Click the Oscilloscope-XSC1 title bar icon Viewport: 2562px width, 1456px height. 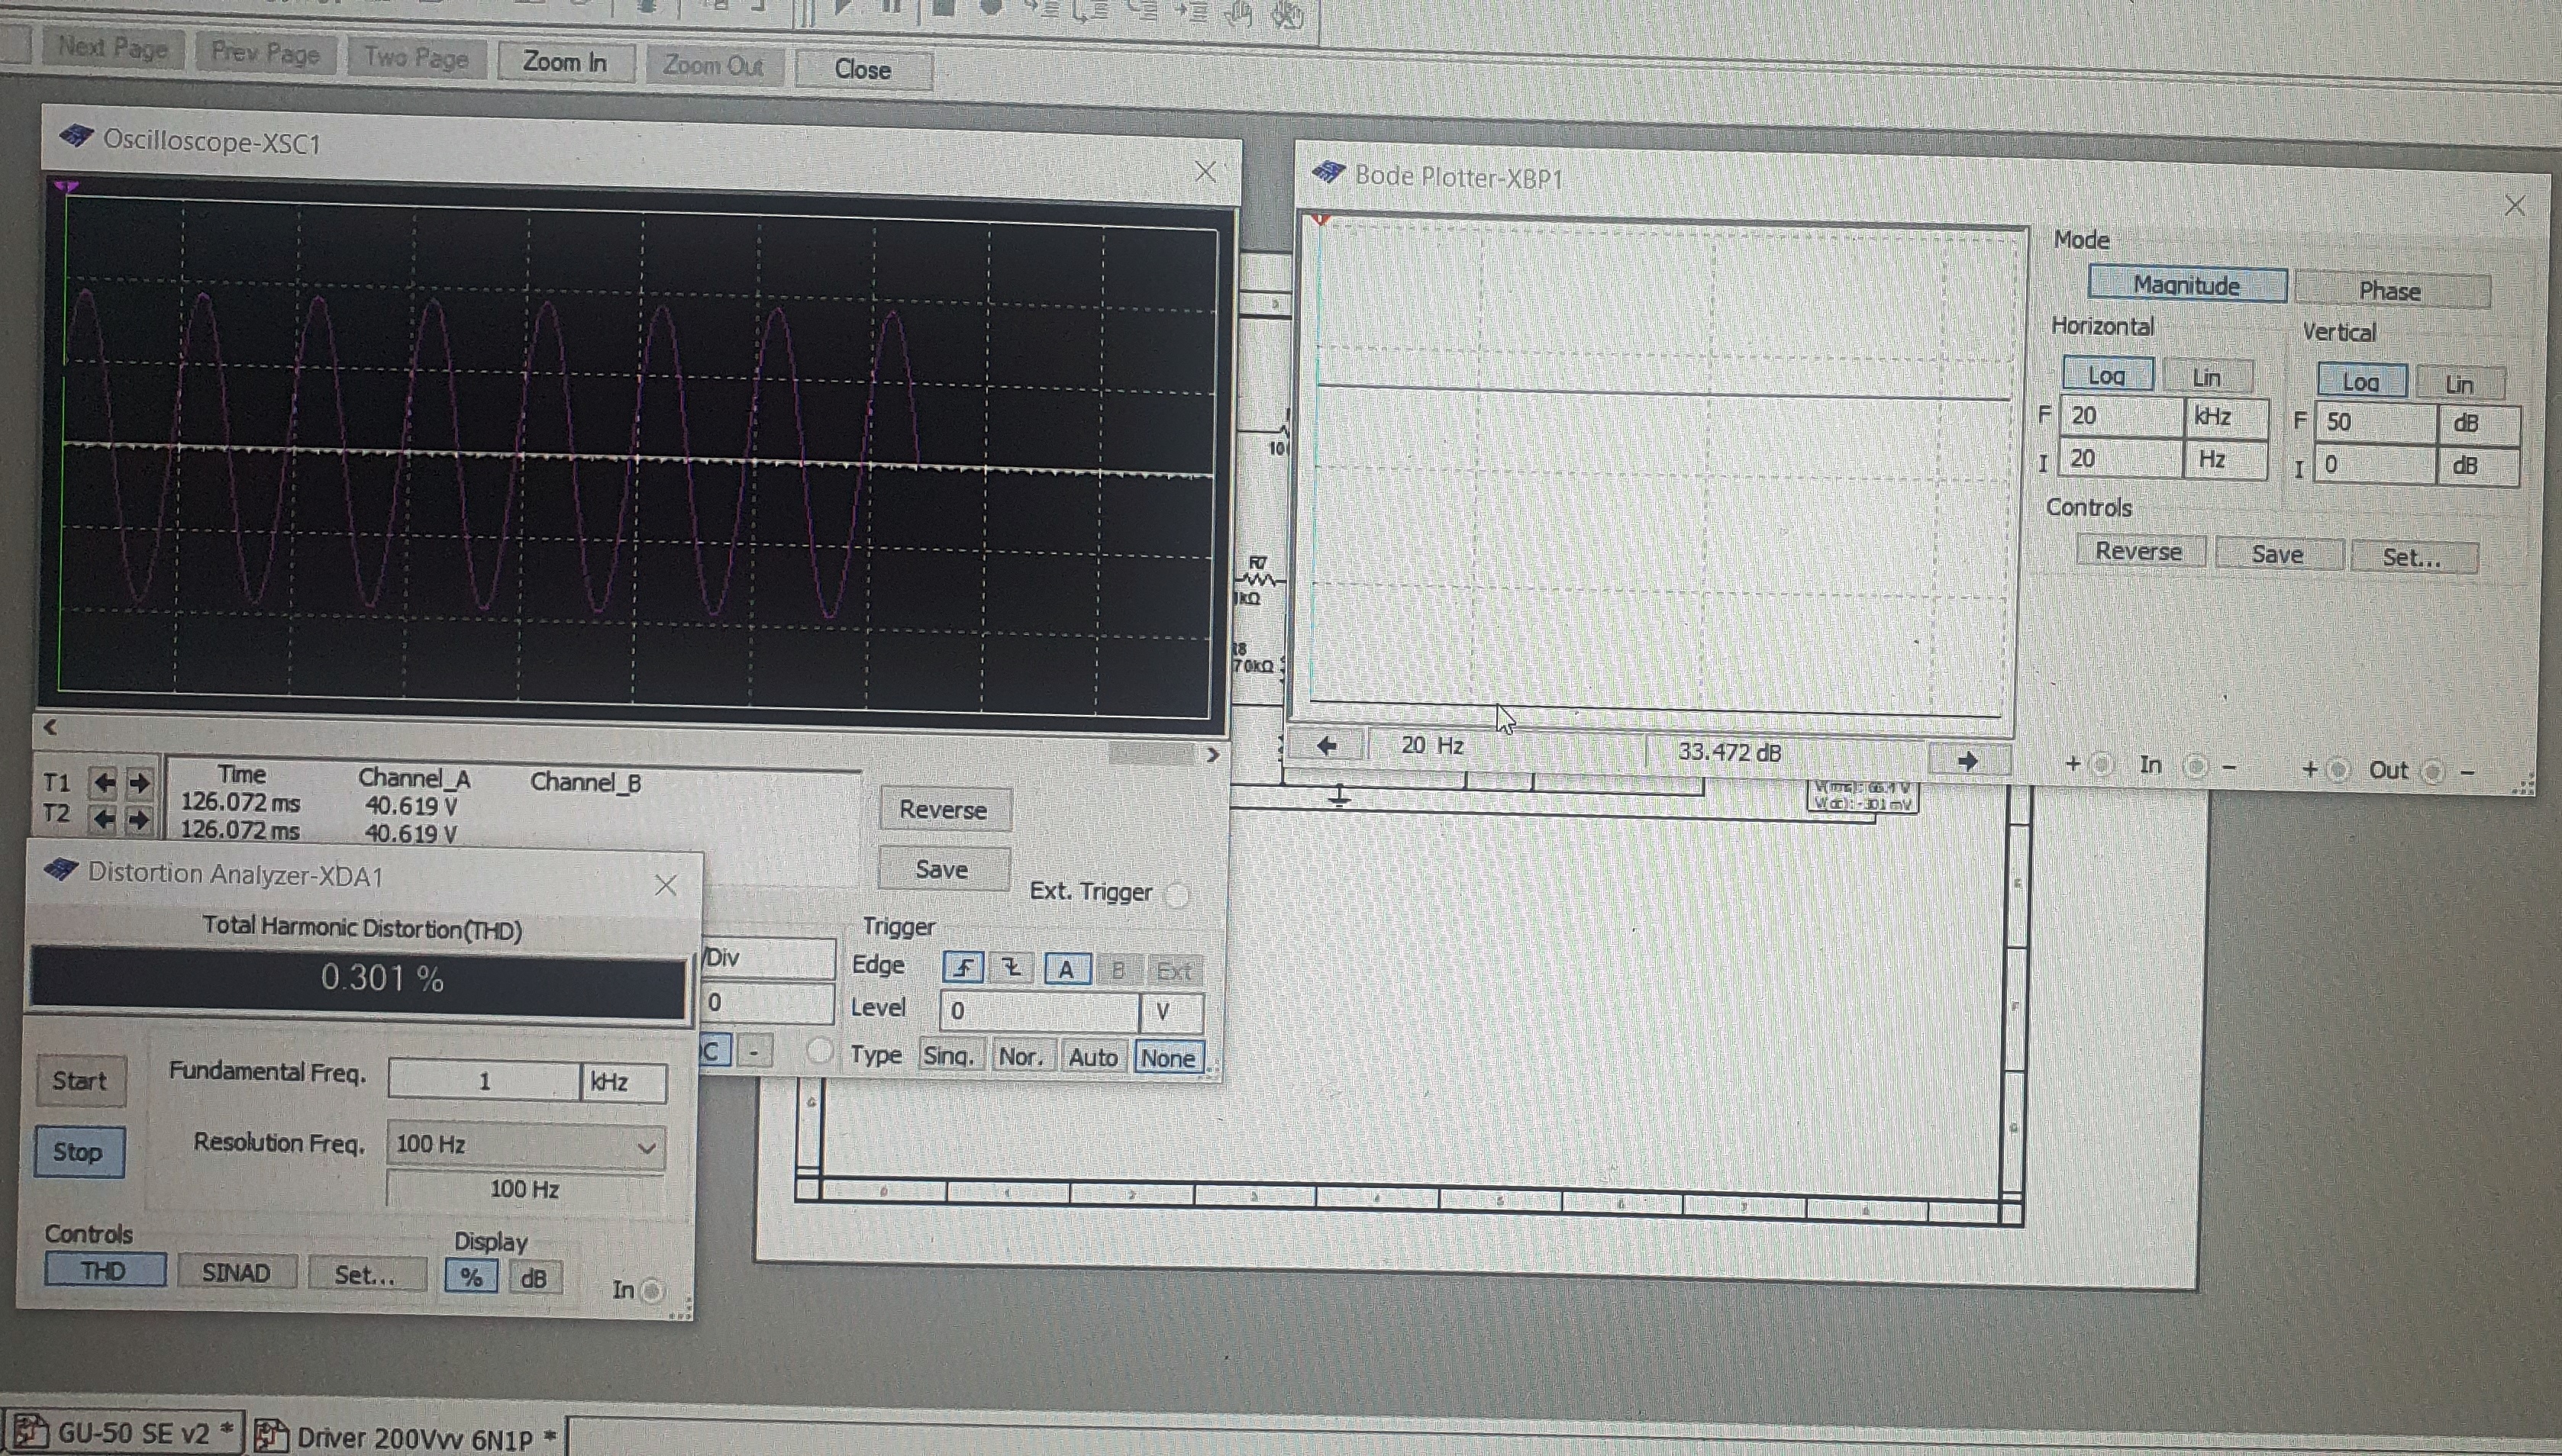(x=76, y=136)
